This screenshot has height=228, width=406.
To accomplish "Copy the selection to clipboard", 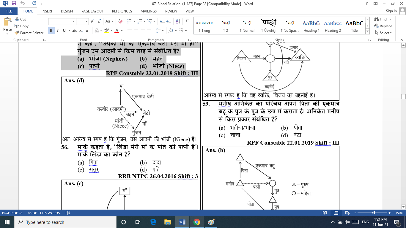I will [21, 26].
